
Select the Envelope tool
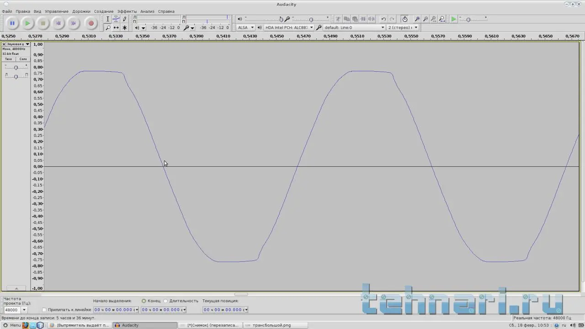116,19
